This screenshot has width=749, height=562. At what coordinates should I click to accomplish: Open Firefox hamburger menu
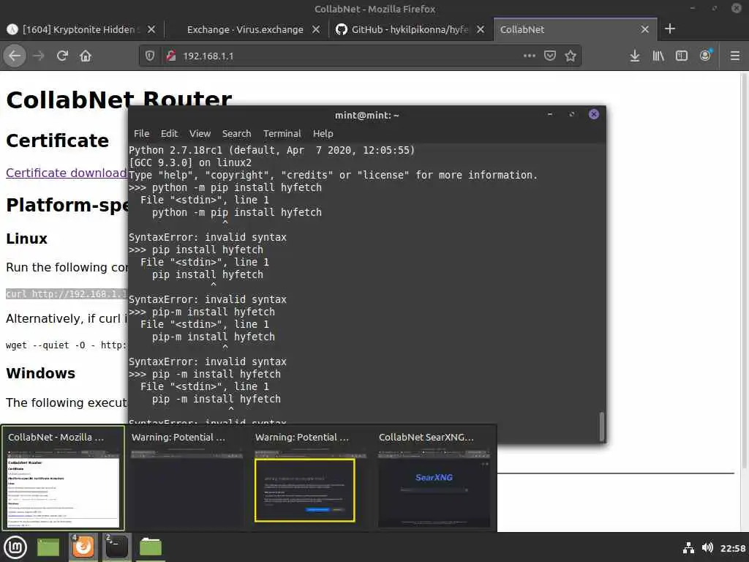point(735,56)
